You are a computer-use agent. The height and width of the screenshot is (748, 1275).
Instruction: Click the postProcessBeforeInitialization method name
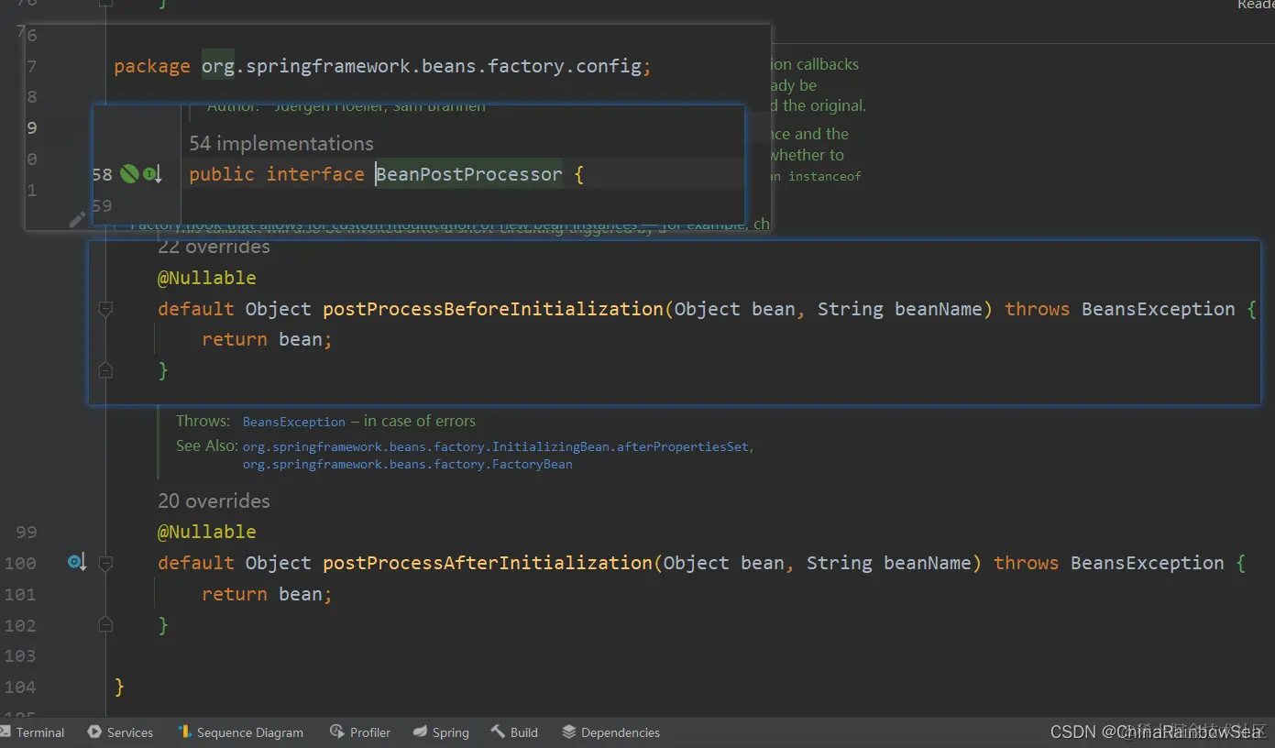click(492, 309)
